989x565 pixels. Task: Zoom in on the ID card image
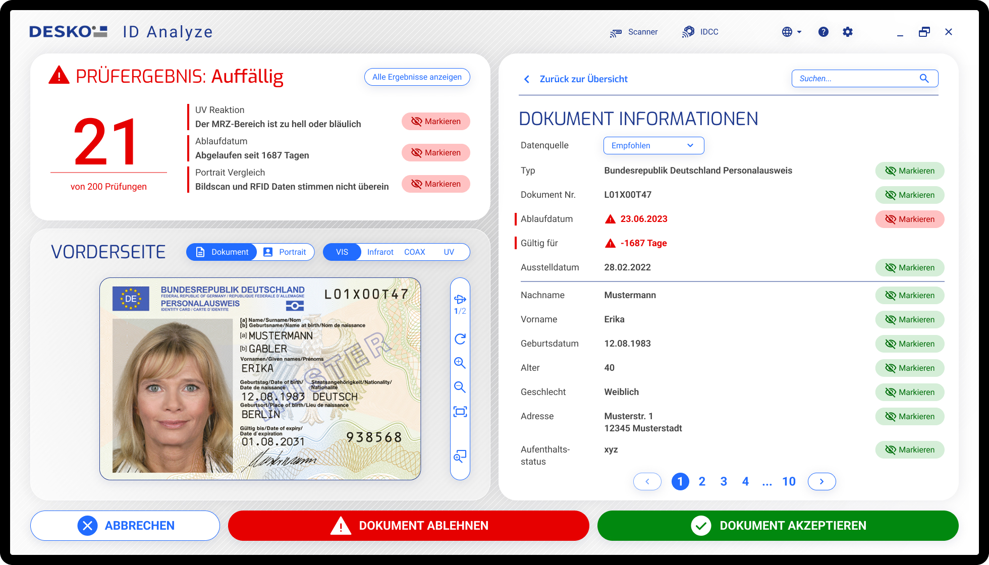(460, 363)
